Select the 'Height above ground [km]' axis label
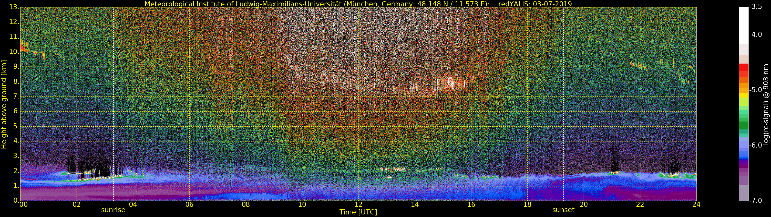Screen dimensions: 771x217 pos(4,104)
